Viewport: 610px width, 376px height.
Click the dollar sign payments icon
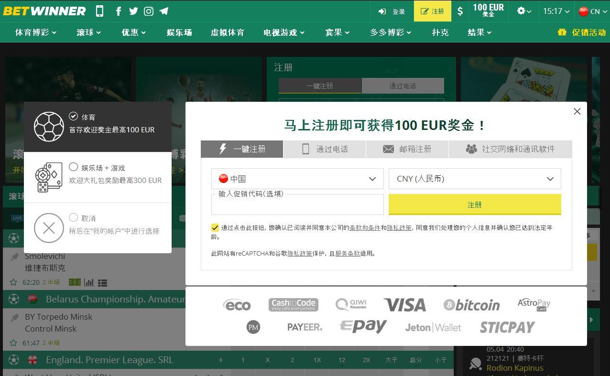(x=460, y=11)
